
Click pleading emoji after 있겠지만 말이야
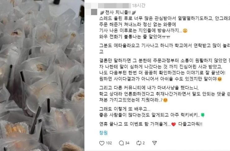tap(219, 79)
